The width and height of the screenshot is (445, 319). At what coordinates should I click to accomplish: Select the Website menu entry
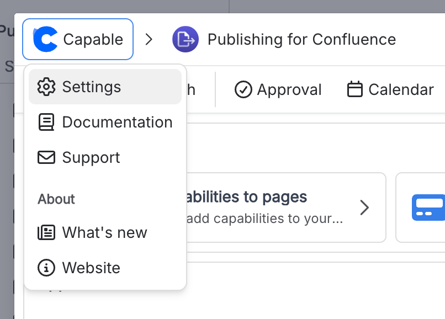pyautogui.click(x=91, y=268)
